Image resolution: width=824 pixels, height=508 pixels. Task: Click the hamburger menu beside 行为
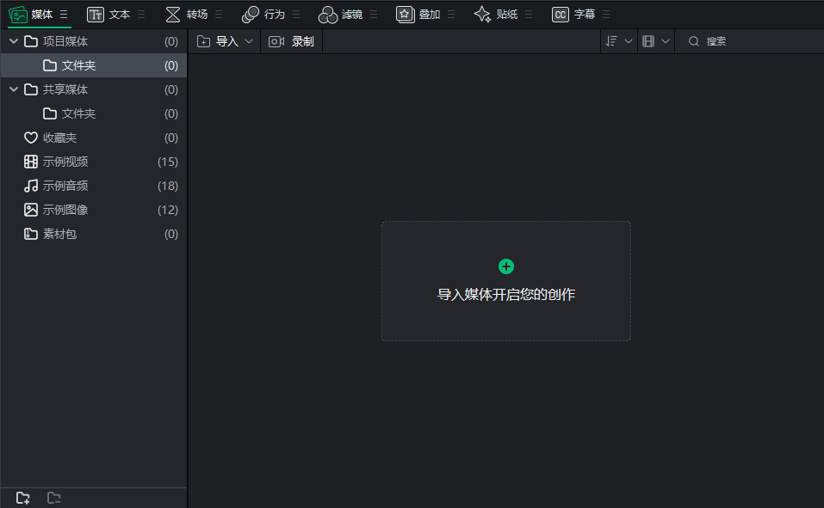(x=296, y=14)
